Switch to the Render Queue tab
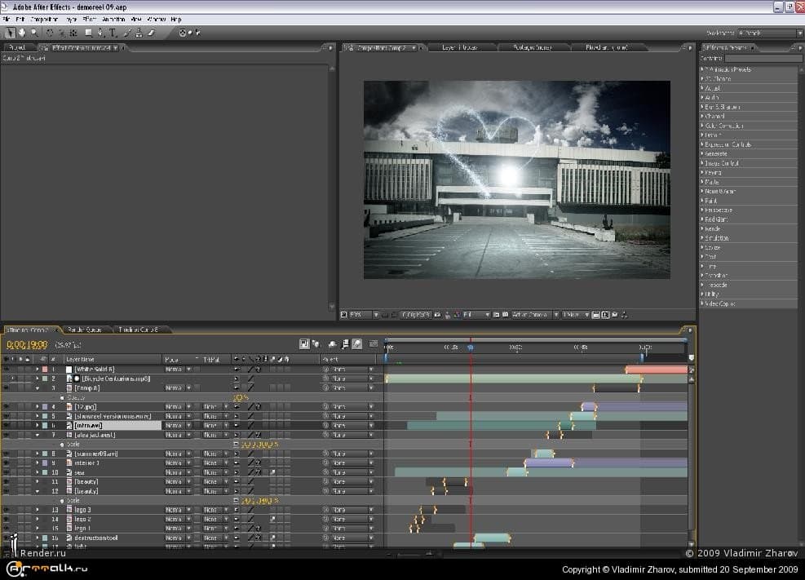805x580 pixels. pos(84,330)
